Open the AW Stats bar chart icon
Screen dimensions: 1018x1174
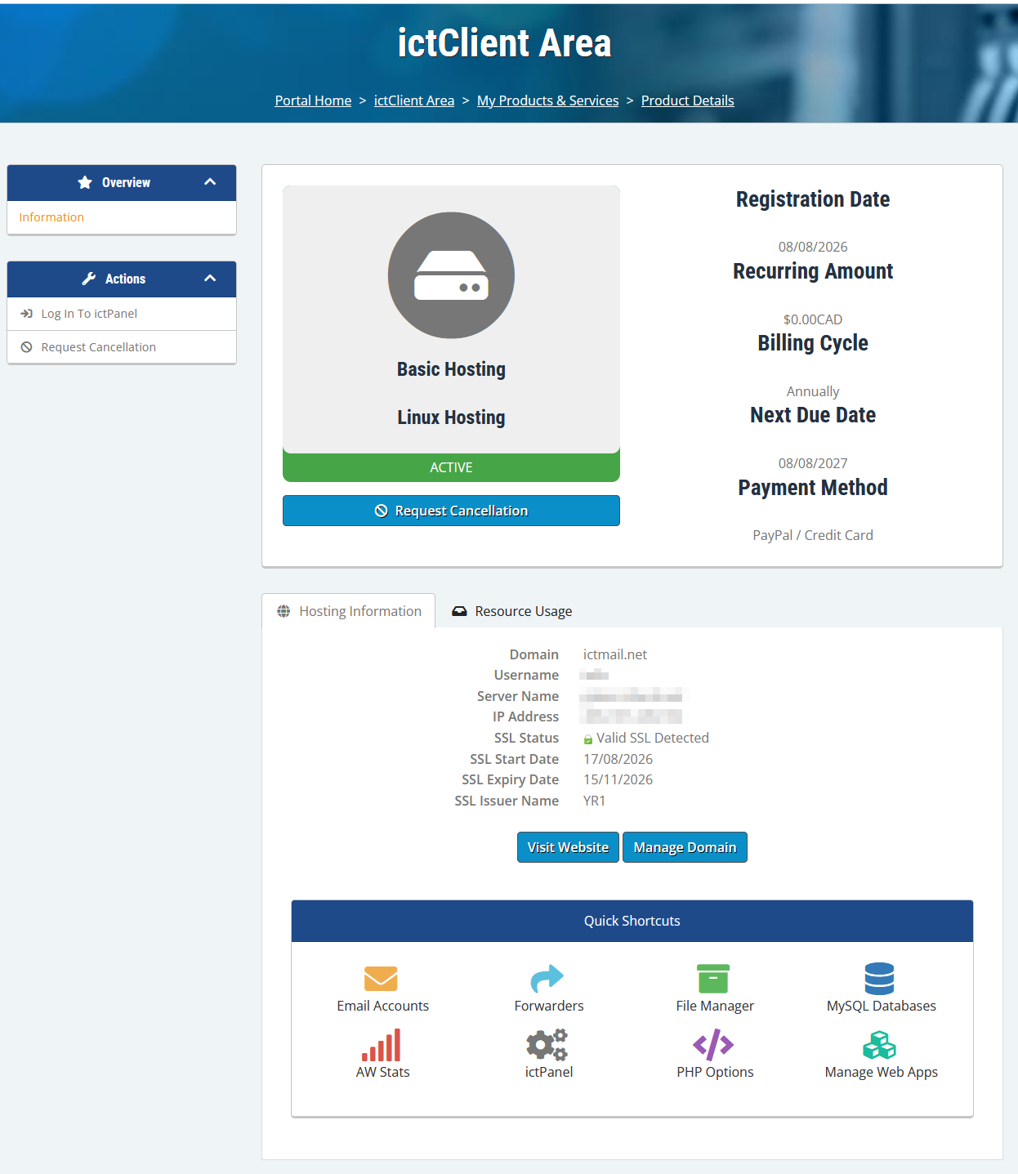[x=382, y=1045]
